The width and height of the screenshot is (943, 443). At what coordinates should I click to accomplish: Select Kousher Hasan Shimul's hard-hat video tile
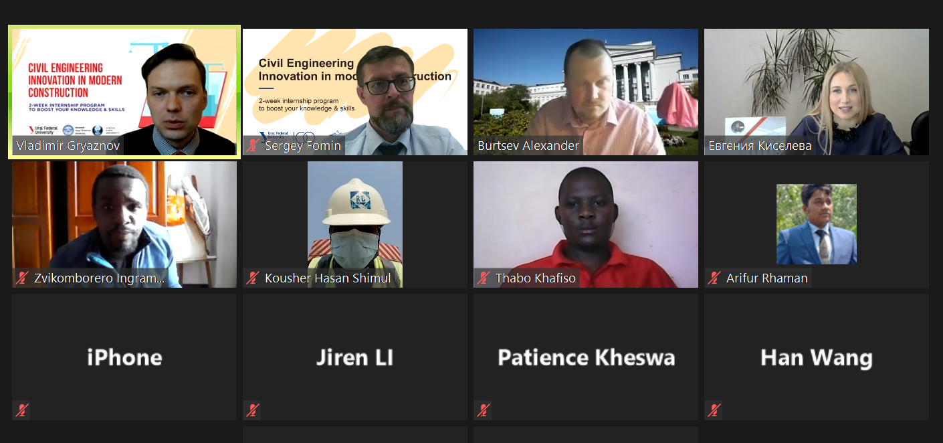click(355, 224)
